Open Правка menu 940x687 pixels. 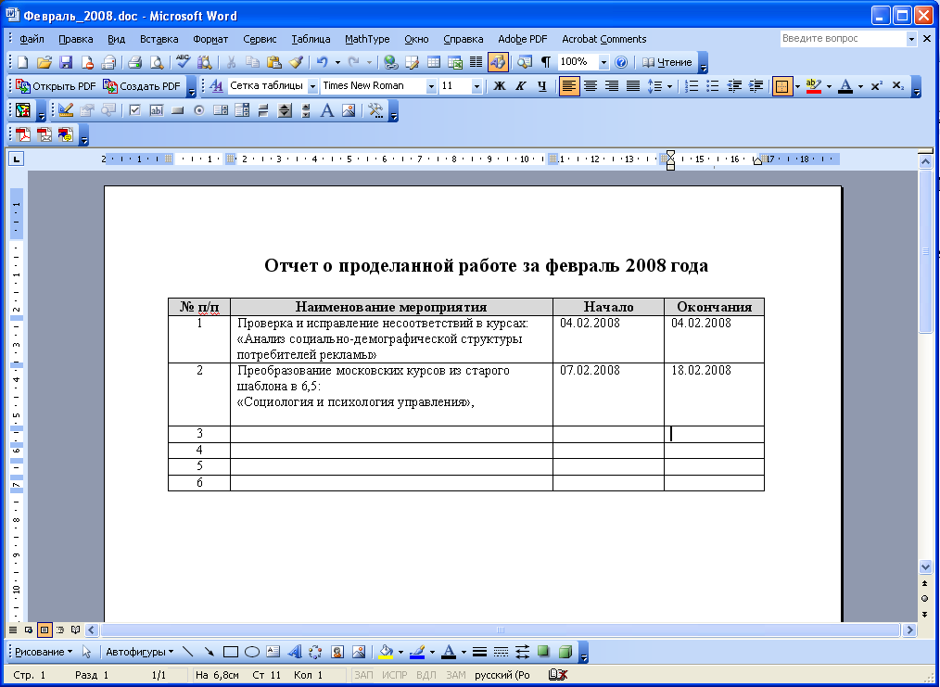[x=75, y=39]
